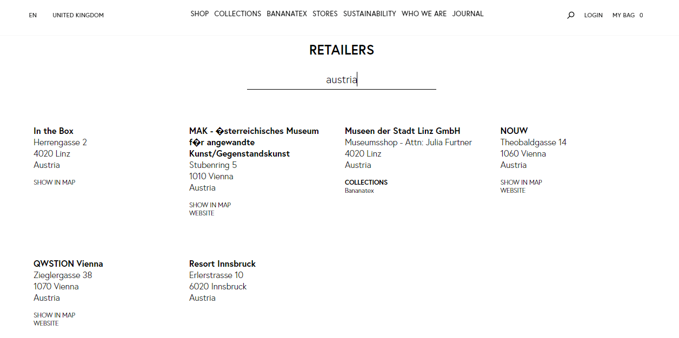Image resolution: width=679 pixels, height=338 pixels.
Task: Open the search magnifier icon
Action: (570, 16)
